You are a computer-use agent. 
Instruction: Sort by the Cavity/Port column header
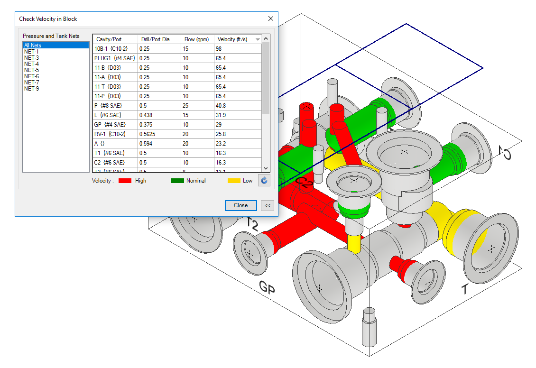pyautogui.click(x=115, y=39)
